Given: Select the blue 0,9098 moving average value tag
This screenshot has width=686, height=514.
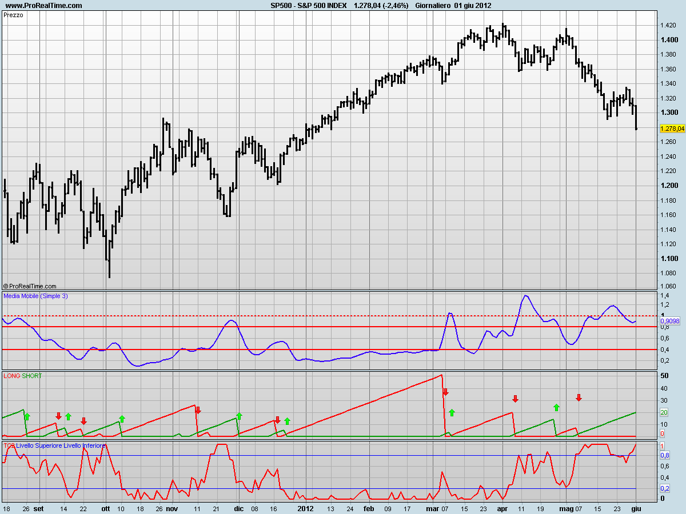Looking at the screenshot, I should point(671,322).
